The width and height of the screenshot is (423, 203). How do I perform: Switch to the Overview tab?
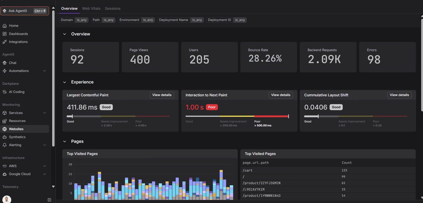coord(69,8)
